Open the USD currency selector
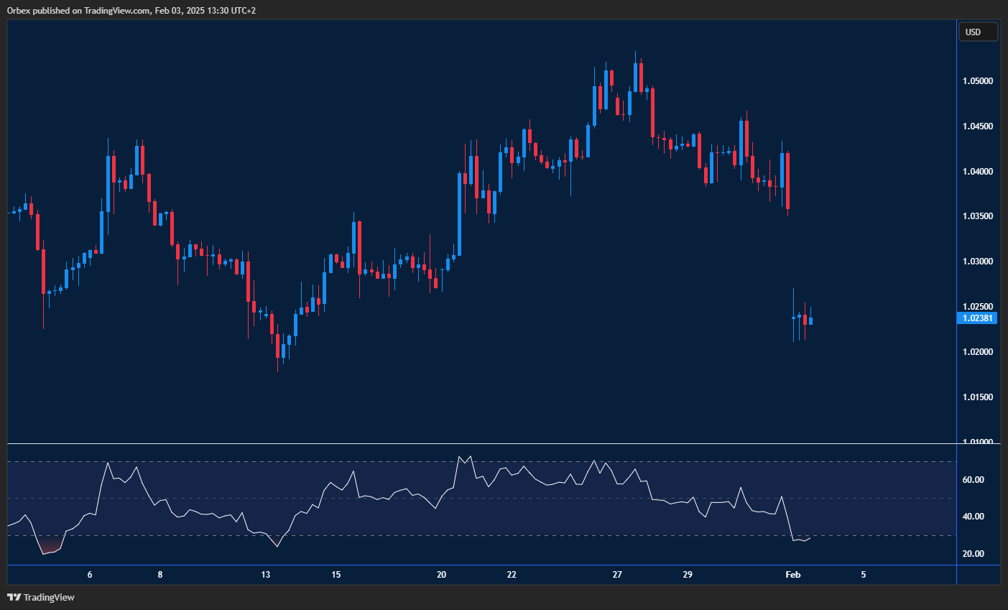This screenshot has width=1008, height=610. (x=978, y=32)
